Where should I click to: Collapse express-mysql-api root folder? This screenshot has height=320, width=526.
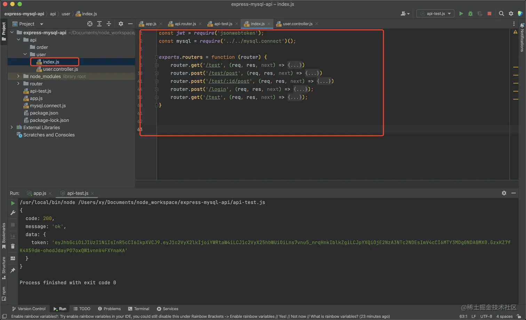click(12, 32)
